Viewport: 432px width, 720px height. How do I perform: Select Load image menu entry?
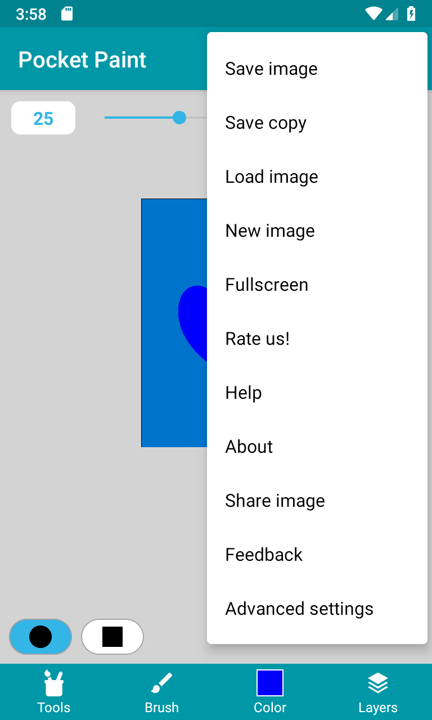[x=317, y=177]
